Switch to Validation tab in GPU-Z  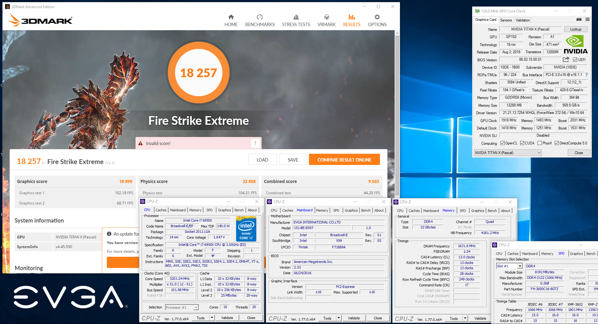tap(523, 20)
